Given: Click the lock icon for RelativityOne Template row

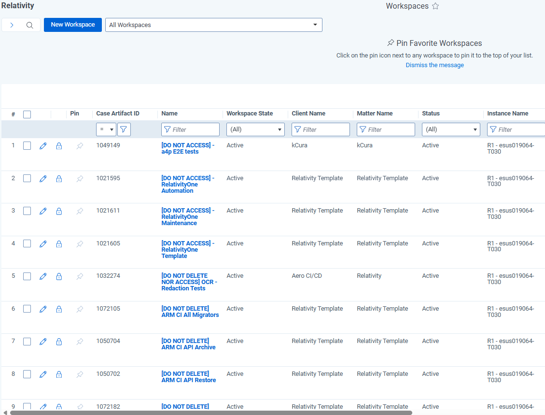Looking at the screenshot, I should click(x=59, y=243).
